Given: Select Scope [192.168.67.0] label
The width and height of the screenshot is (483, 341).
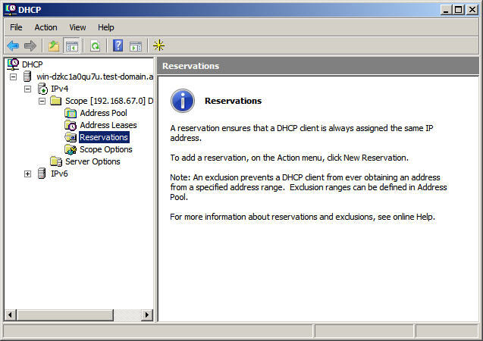Looking at the screenshot, I should click(x=109, y=101).
